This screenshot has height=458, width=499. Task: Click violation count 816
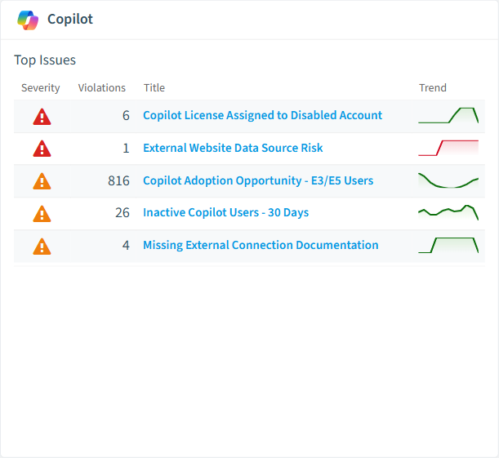click(118, 181)
